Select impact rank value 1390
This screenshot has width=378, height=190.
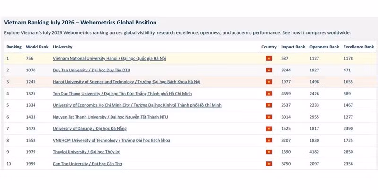click(286, 152)
